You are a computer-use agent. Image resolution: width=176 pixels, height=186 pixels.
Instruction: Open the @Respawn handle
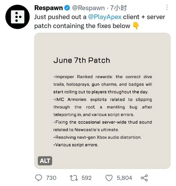click(x=88, y=8)
